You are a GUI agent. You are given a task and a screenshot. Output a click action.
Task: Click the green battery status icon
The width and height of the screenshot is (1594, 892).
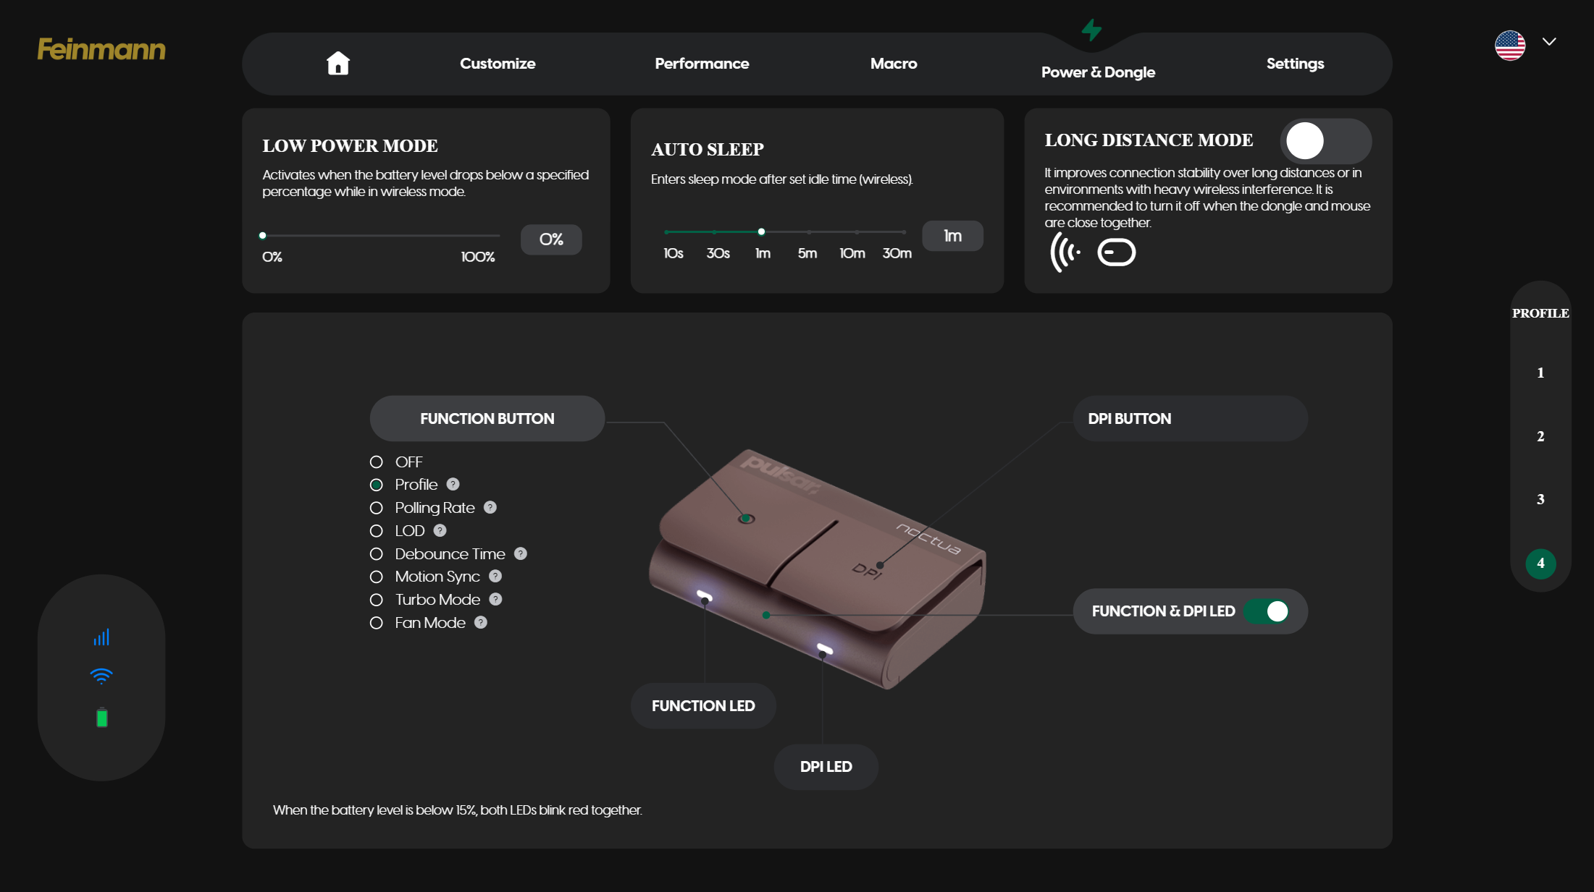pos(102,718)
